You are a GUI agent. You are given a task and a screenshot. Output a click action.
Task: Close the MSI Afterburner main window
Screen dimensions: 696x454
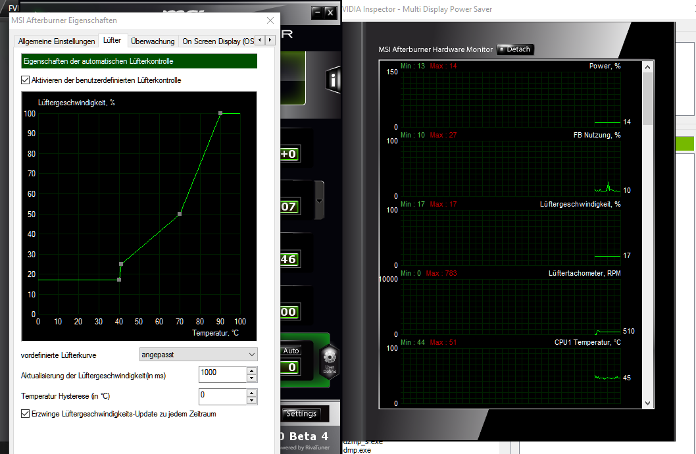[x=330, y=13]
